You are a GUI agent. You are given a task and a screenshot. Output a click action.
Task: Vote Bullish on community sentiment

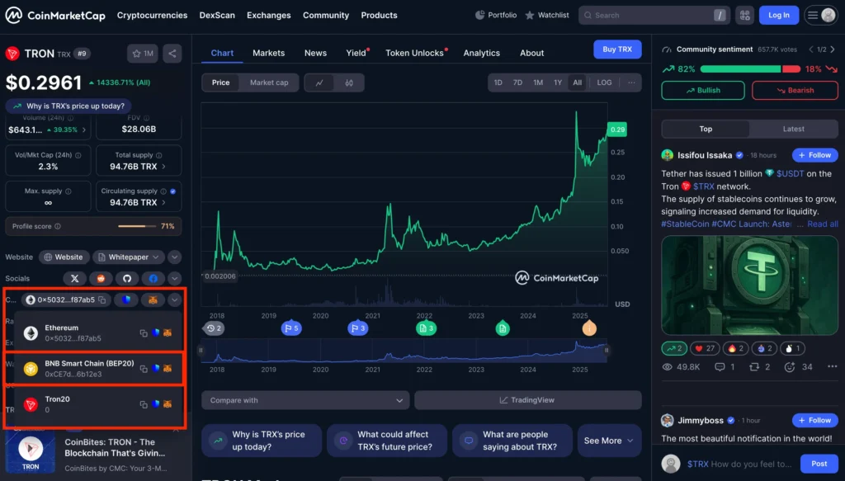[703, 91]
